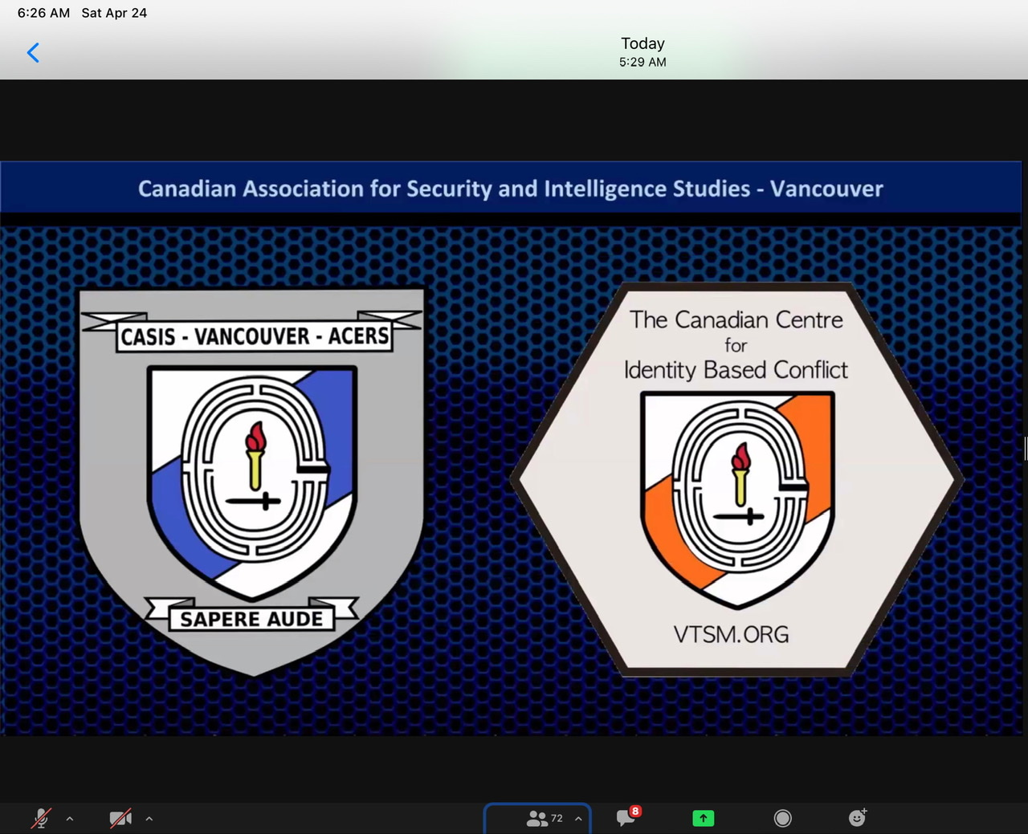This screenshot has height=834, width=1028.
Task: Click the CASIS Vancouver shield logo
Action: click(x=252, y=482)
